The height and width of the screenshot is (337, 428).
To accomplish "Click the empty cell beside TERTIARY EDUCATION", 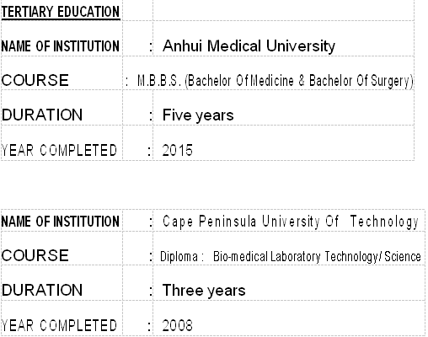I will (284, 10).
